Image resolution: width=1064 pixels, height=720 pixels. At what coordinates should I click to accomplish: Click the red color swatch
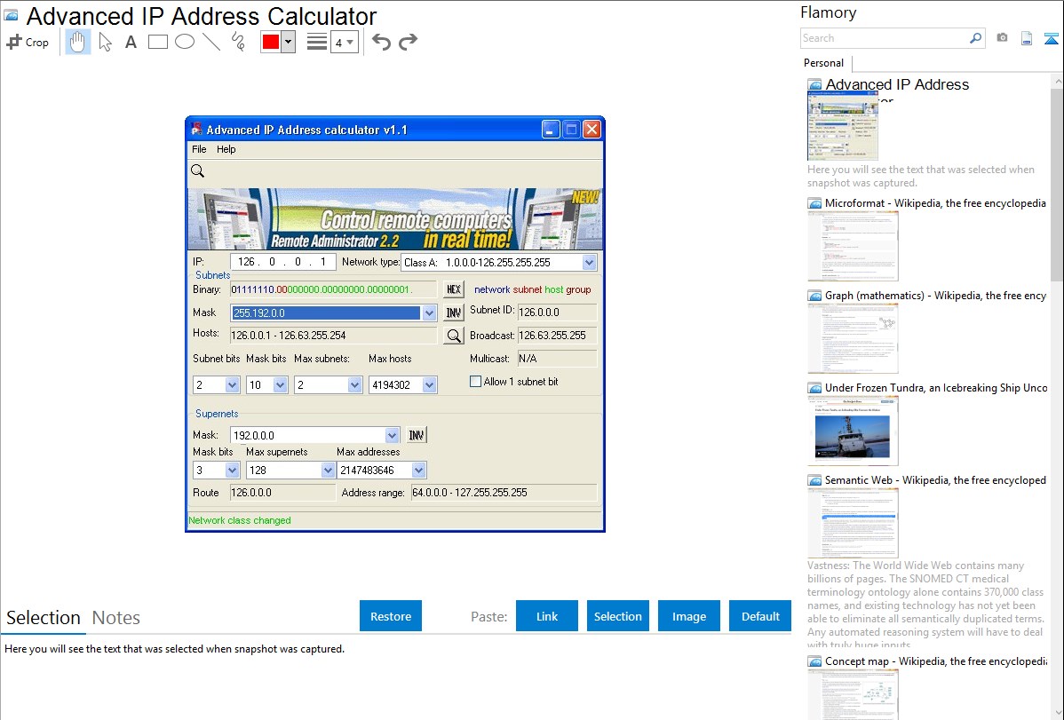pos(271,42)
